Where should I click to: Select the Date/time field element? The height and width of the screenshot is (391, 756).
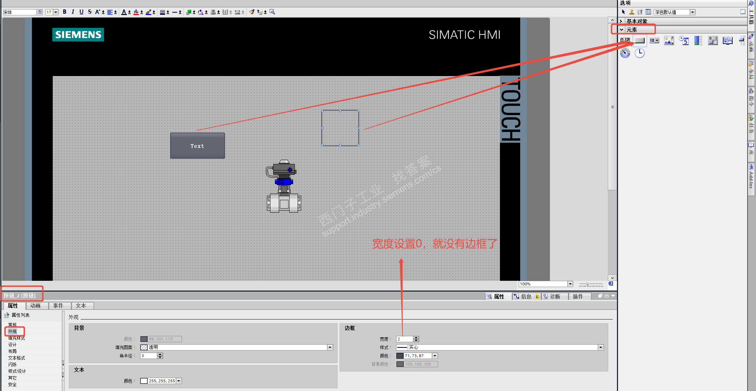click(x=683, y=41)
